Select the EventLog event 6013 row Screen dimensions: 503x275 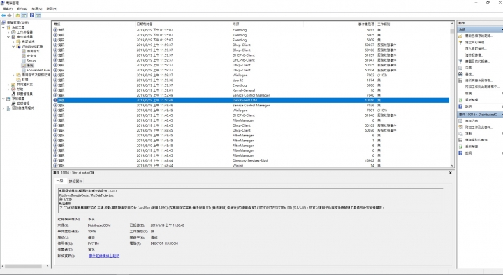[x=251, y=30]
